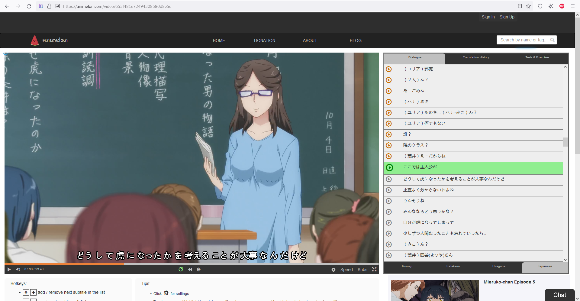Viewport: 580px width, 301px height.
Task: Open the DONATION page
Action: (x=264, y=40)
